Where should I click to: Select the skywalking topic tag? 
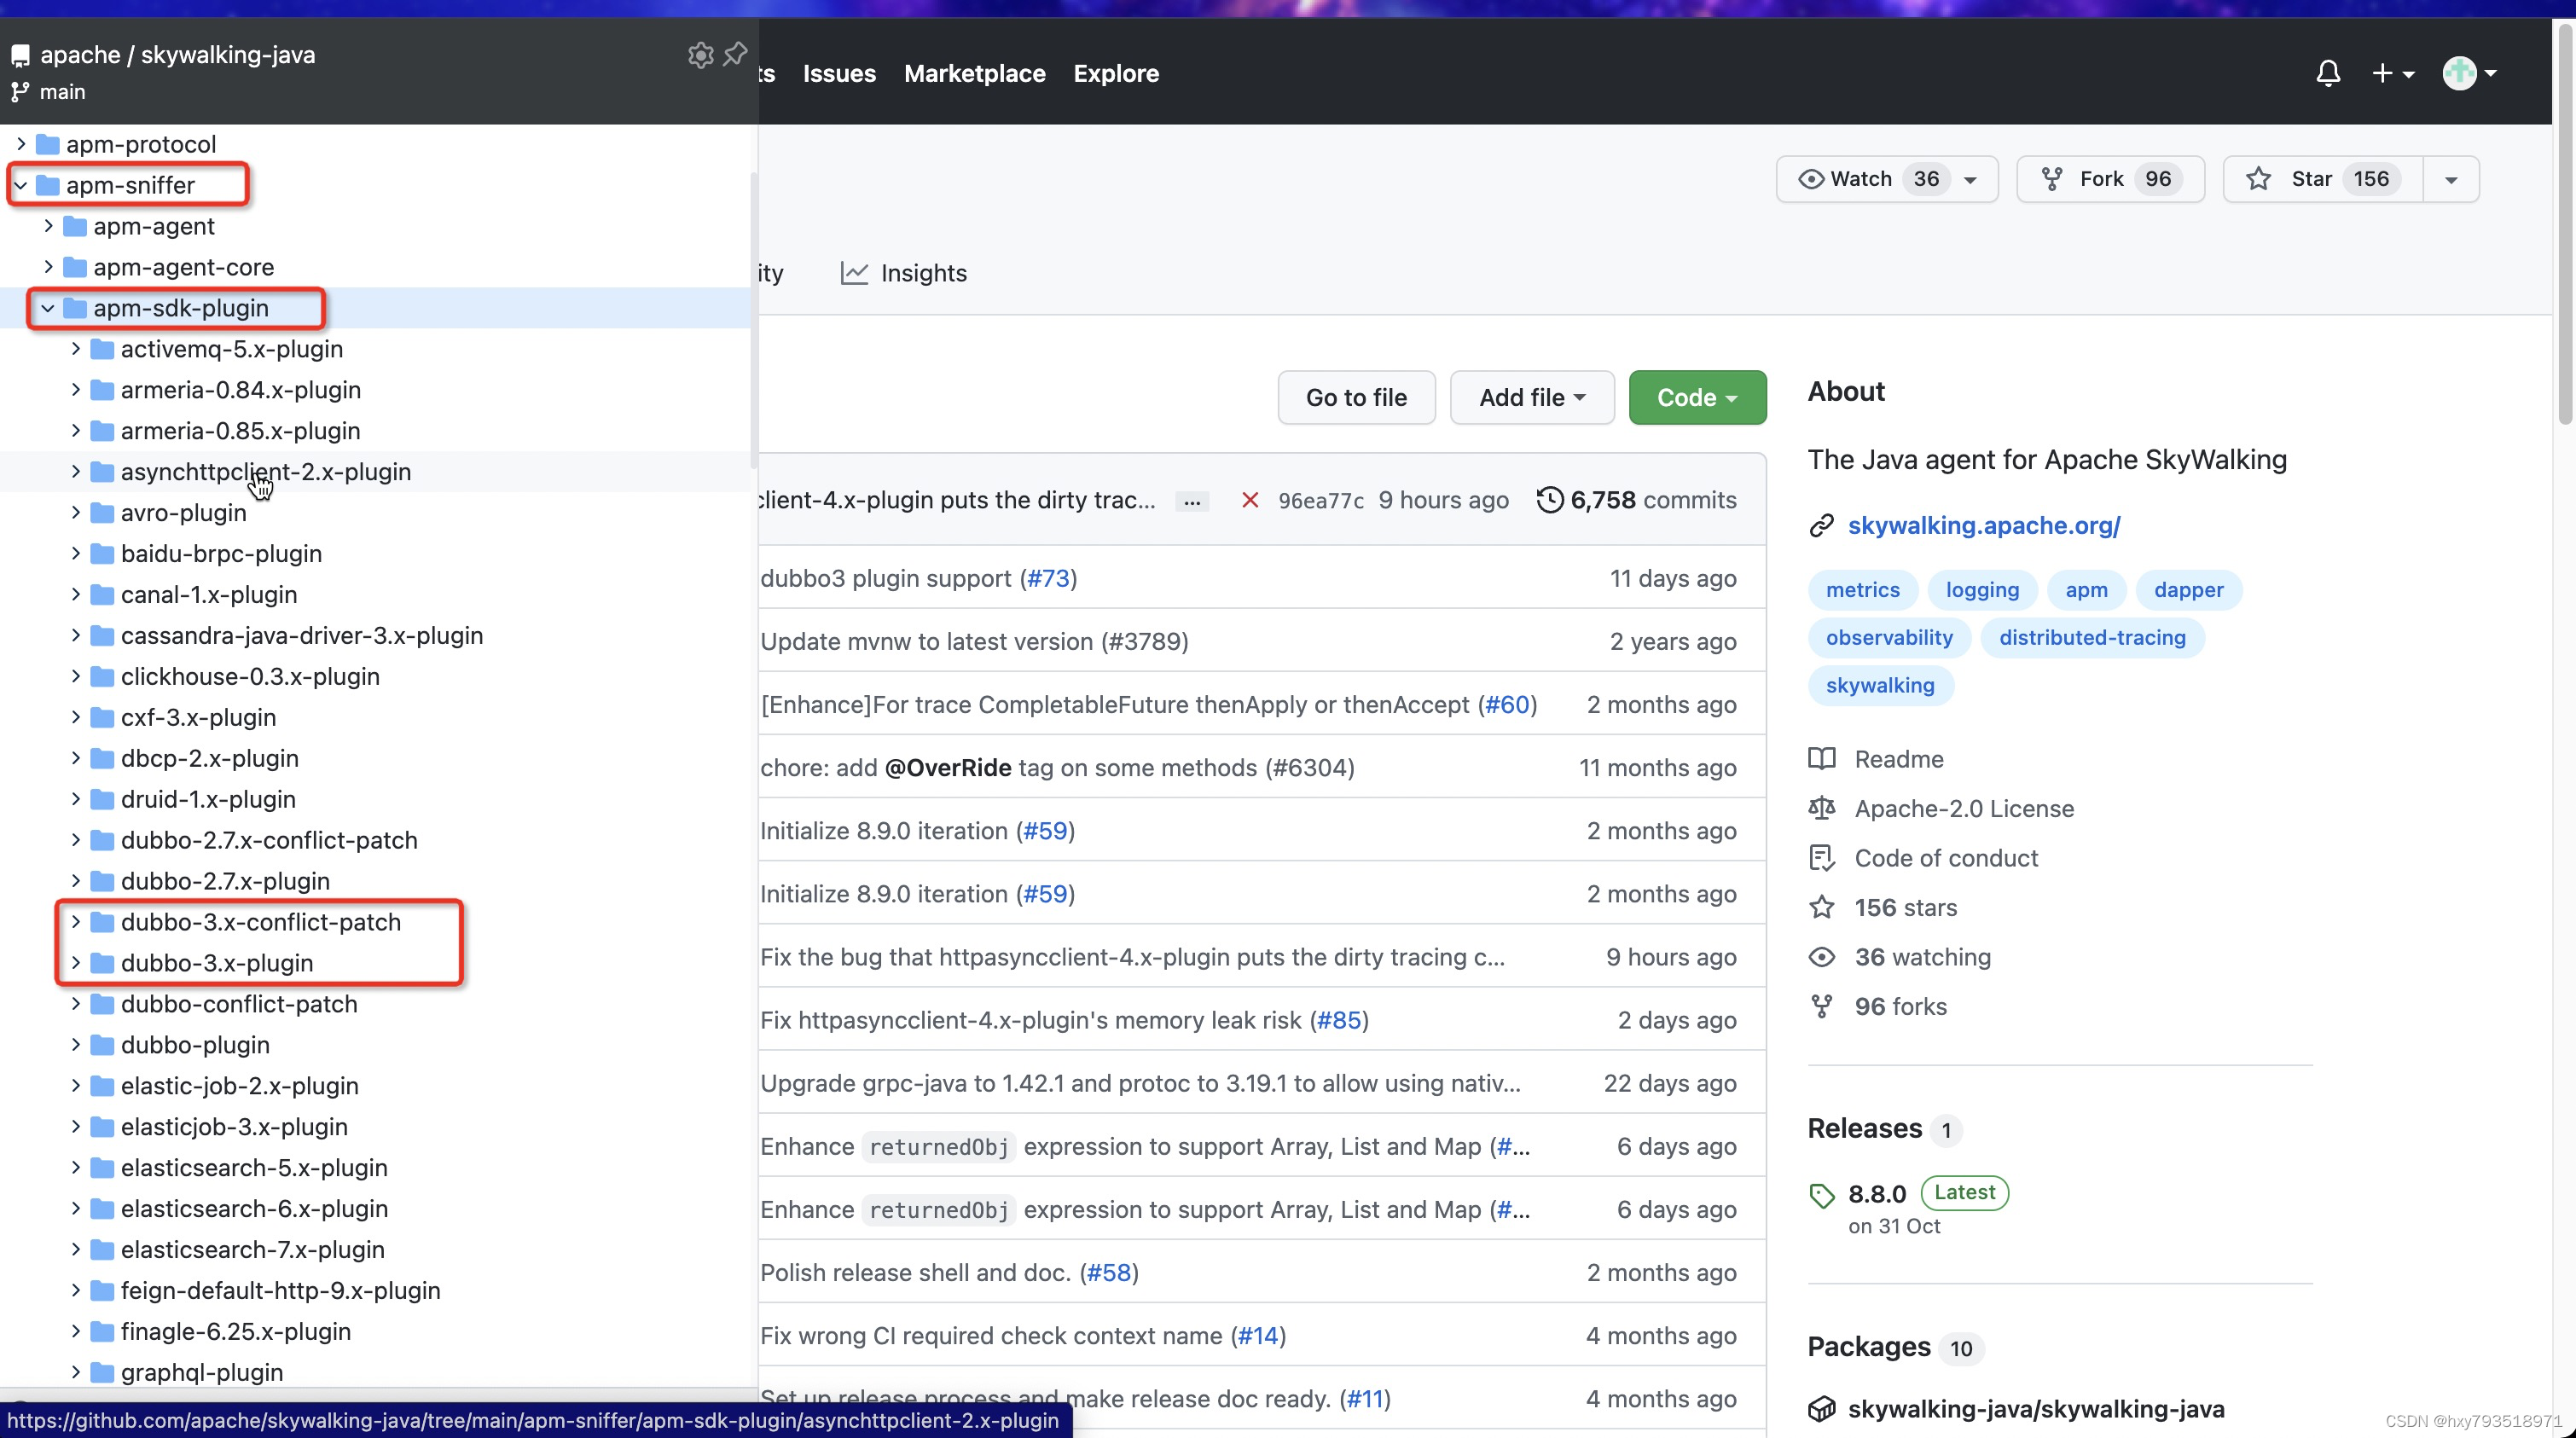tap(1880, 686)
